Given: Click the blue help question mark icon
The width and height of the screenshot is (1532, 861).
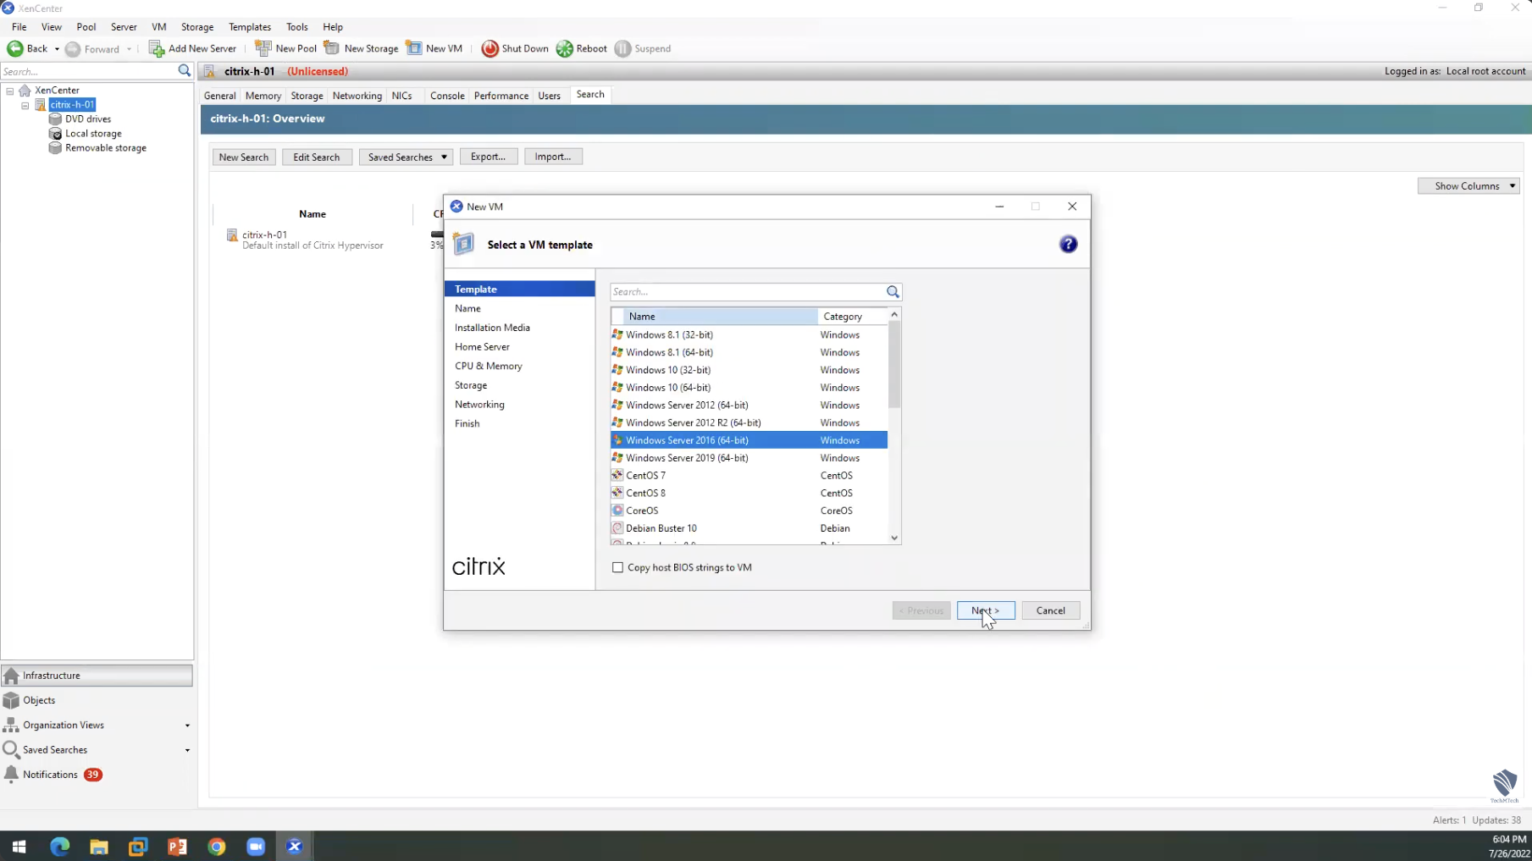Looking at the screenshot, I should click(1068, 244).
